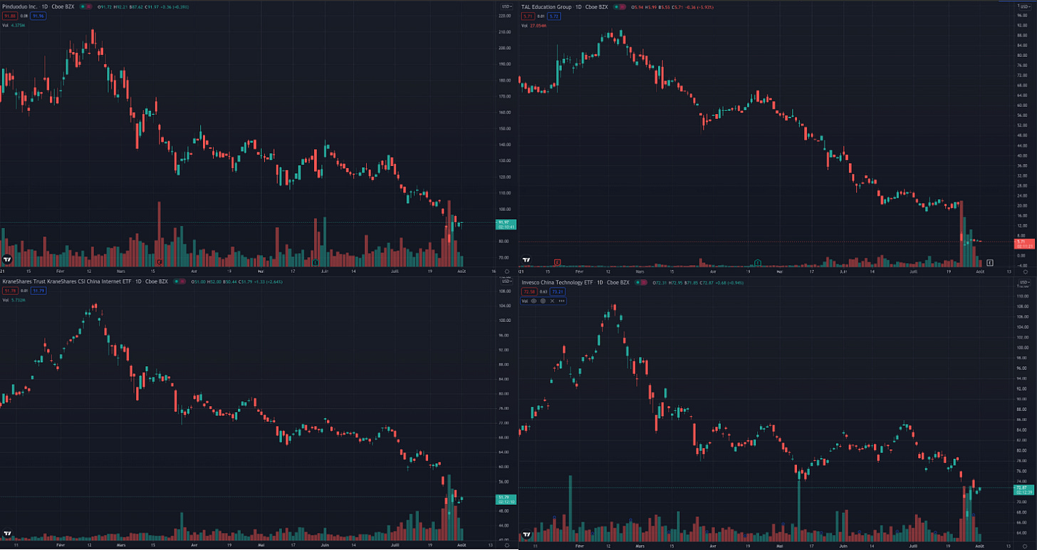This screenshot has height=550, width=1037.
Task: Select Vol legend on KraneShares chart
Action: tap(6, 300)
